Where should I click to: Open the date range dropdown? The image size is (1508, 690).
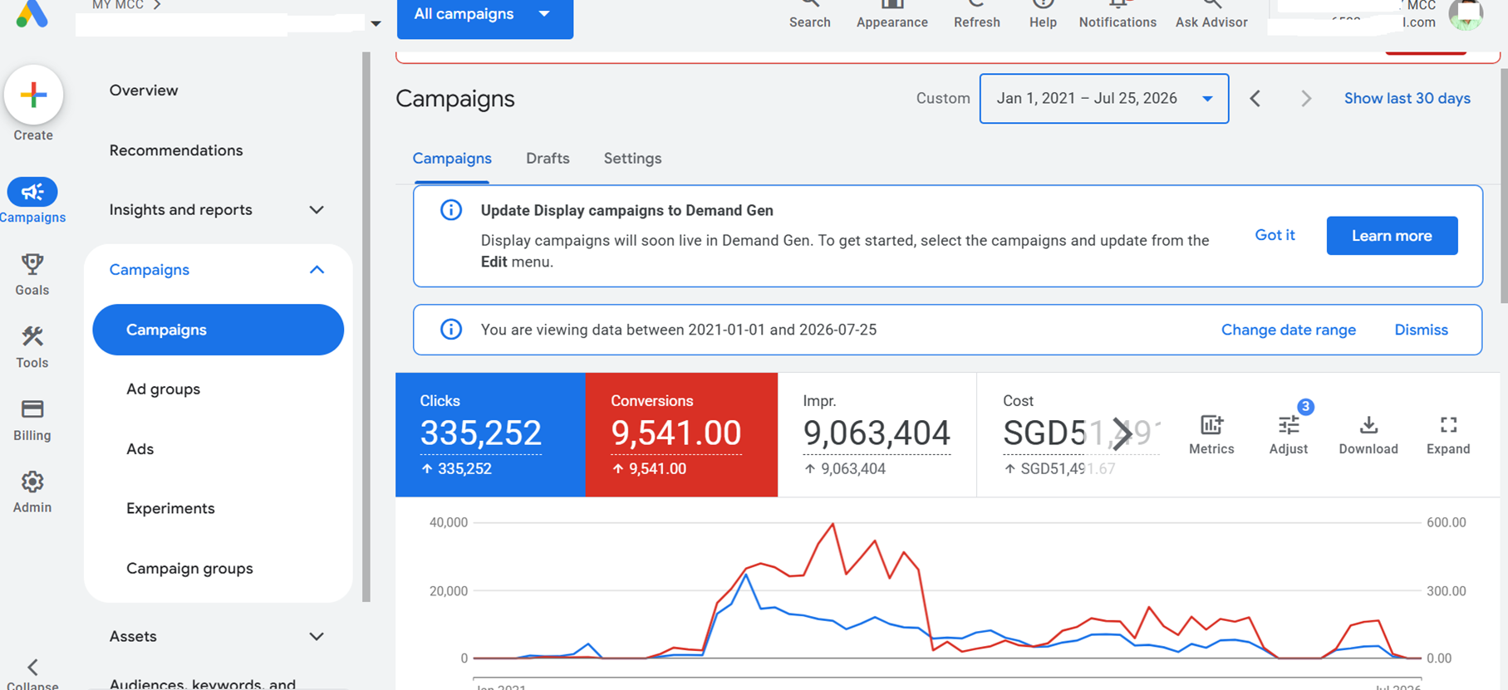[x=1104, y=99]
